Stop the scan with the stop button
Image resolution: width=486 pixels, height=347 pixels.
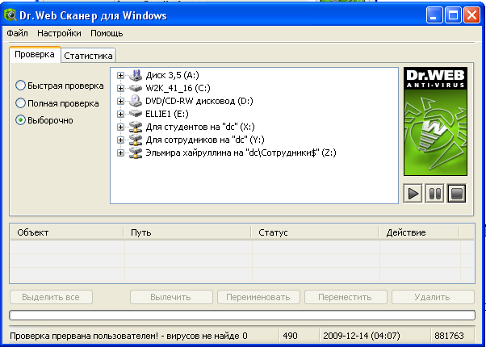(457, 194)
